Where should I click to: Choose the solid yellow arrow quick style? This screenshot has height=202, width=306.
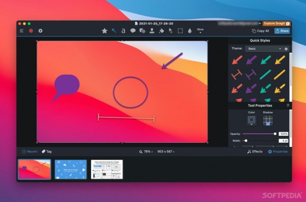[280, 60]
